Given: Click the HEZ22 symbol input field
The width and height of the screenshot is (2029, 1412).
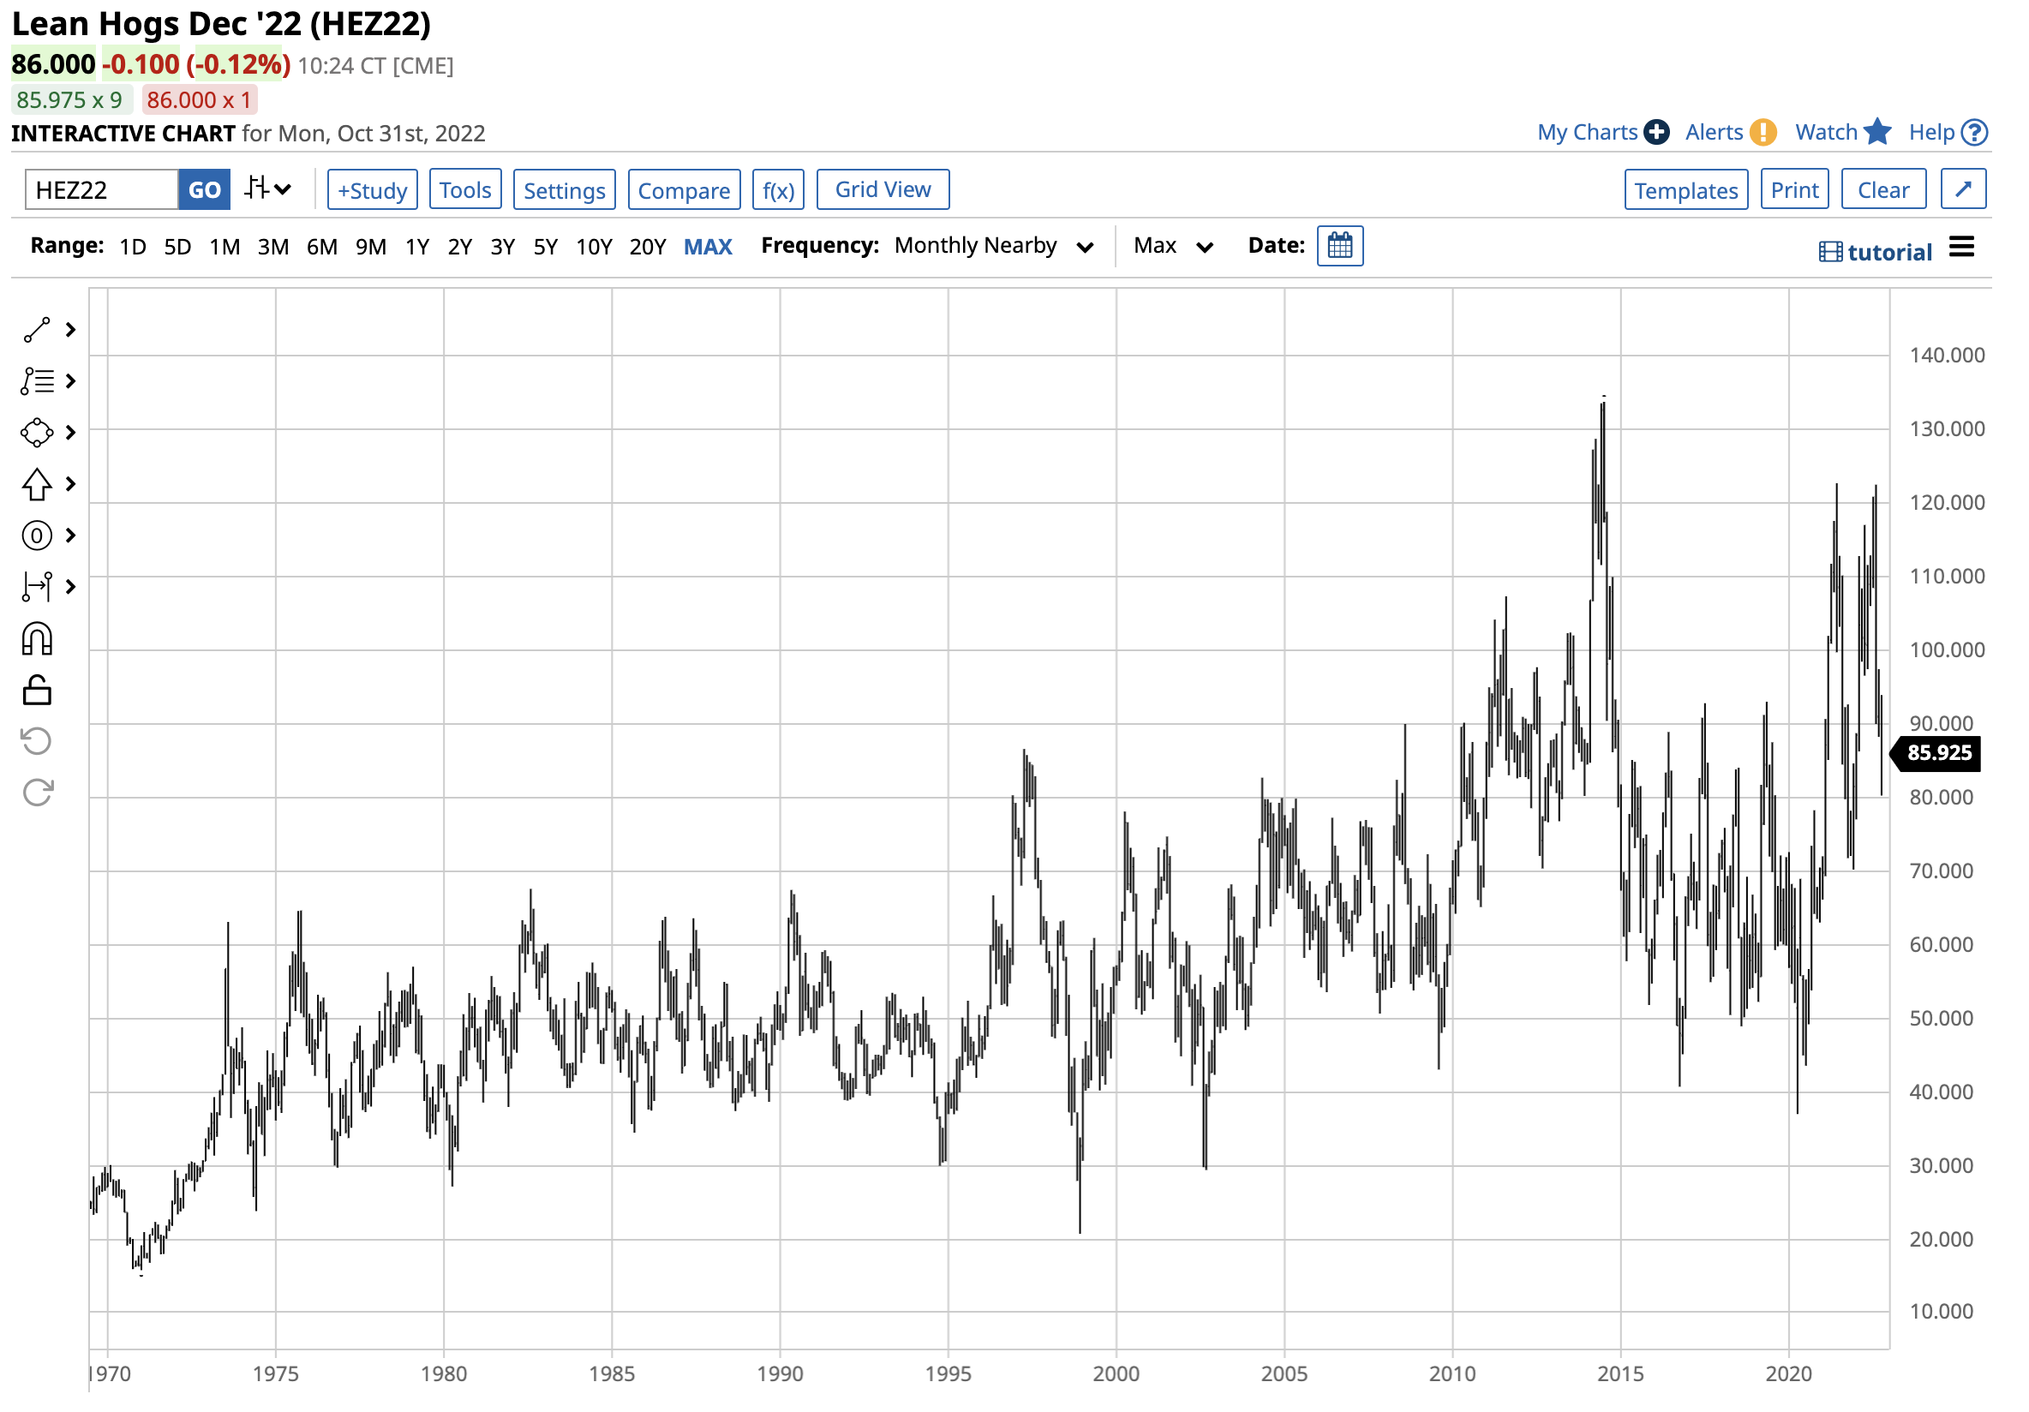Looking at the screenshot, I should click(x=102, y=190).
